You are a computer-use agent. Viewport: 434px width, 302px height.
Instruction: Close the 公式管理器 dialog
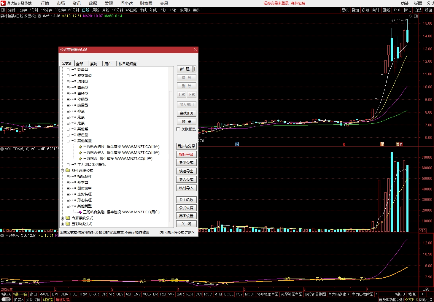(195, 50)
